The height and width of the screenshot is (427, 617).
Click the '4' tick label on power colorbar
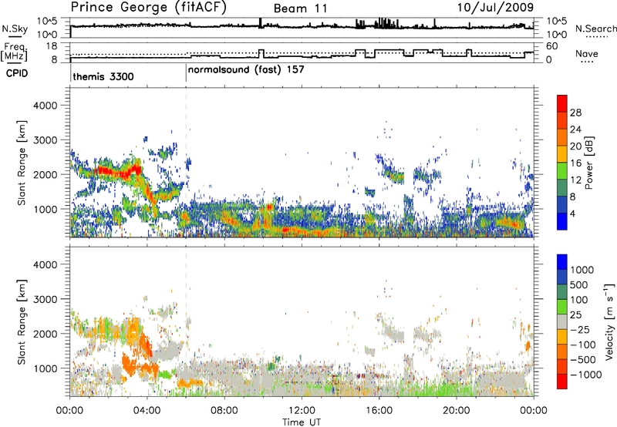[572, 213]
